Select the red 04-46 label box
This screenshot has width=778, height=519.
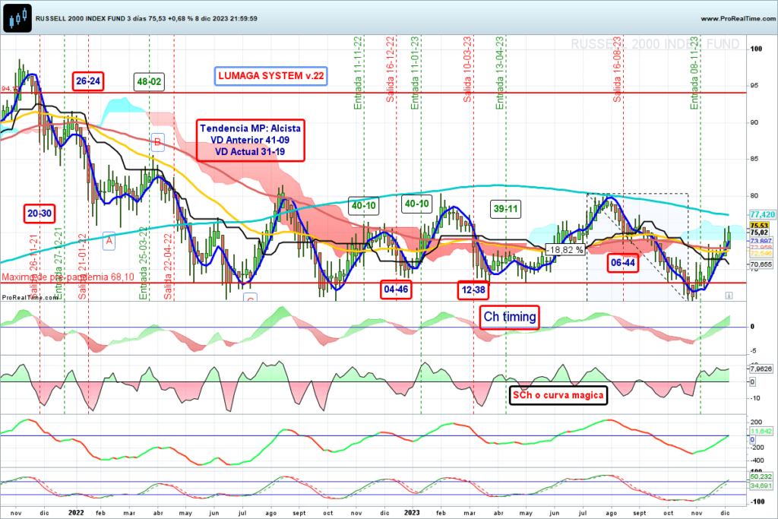point(396,290)
